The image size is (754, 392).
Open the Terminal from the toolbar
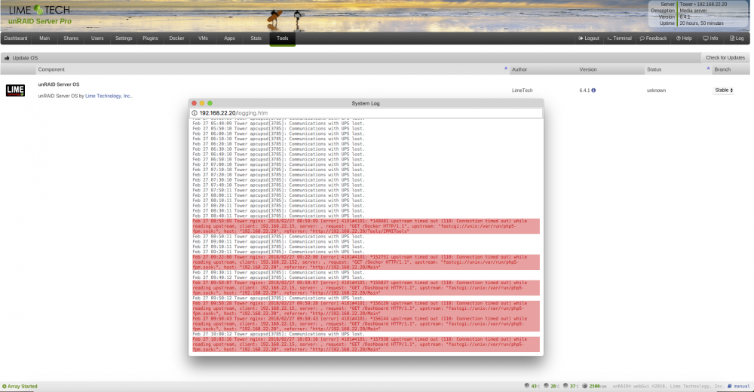(619, 38)
